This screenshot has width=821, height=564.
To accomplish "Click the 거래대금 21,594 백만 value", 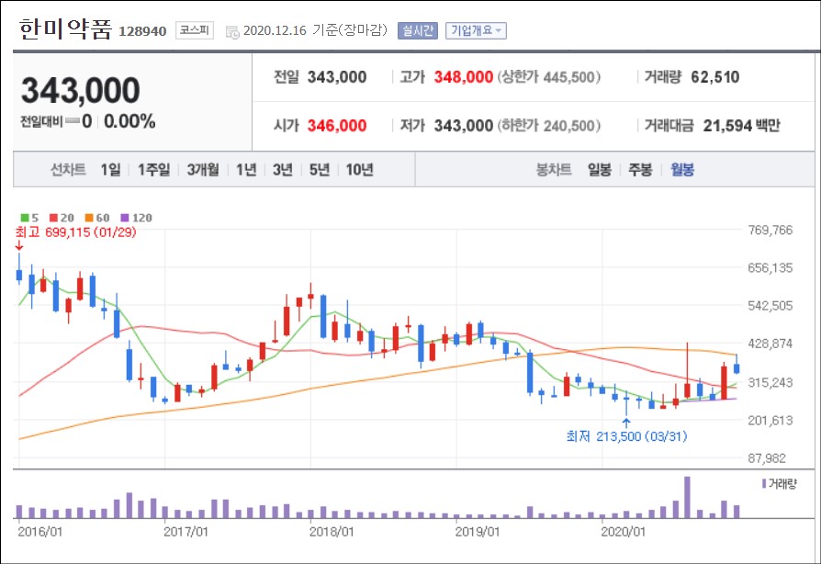I will click(741, 126).
